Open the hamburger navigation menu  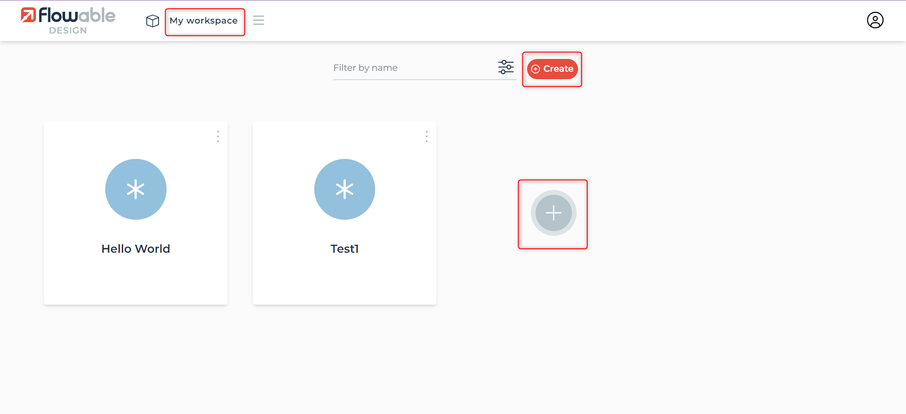tap(258, 20)
